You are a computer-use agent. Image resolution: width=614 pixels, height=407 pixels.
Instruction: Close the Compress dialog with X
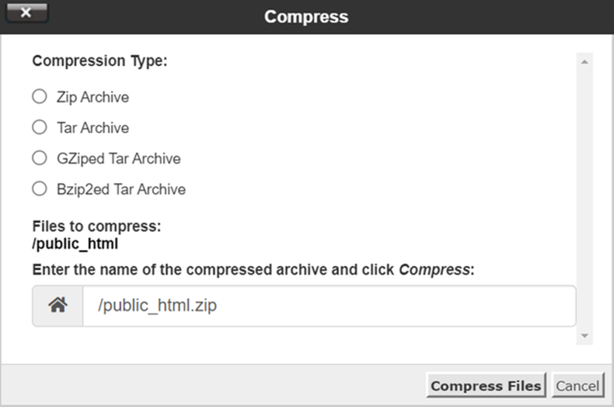[x=25, y=13]
